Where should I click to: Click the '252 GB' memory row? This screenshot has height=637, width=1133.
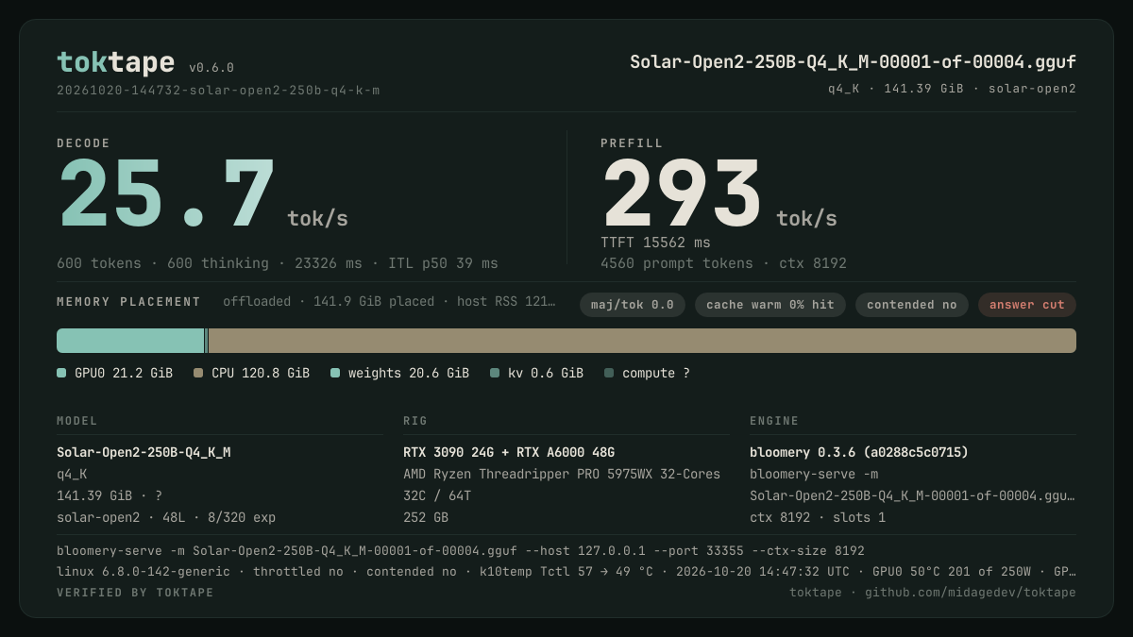click(426, 517)
